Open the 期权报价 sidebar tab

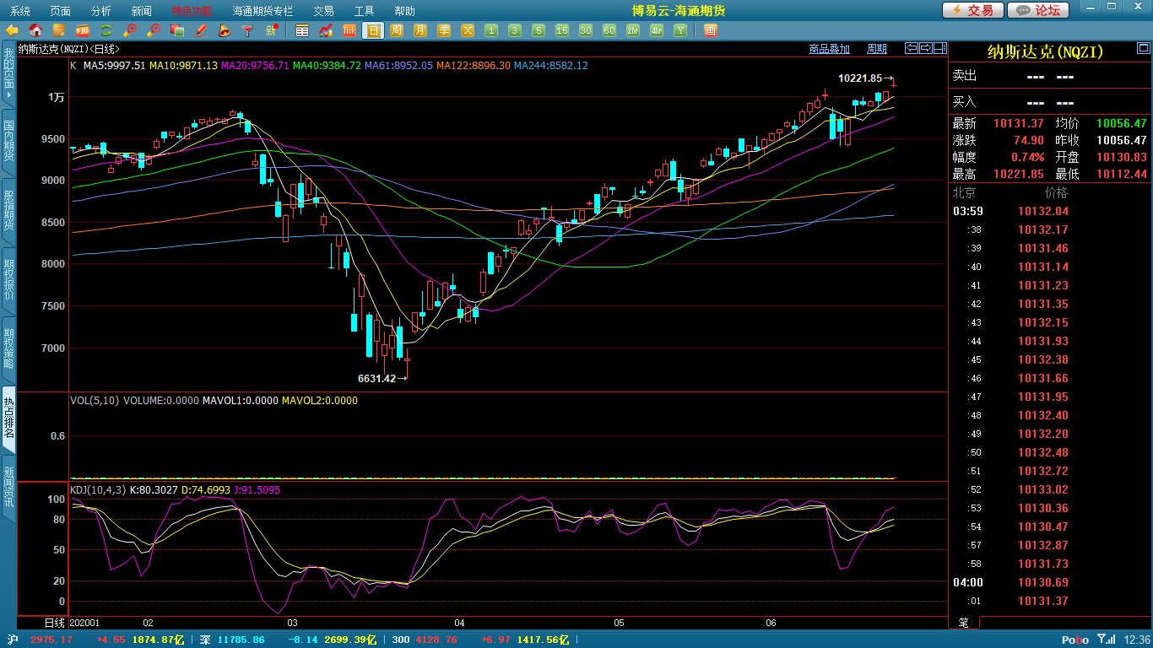coord(8,279)
